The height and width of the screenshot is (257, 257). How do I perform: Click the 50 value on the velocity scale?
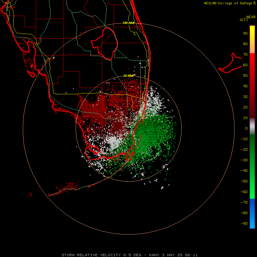[x=245, y=76]
